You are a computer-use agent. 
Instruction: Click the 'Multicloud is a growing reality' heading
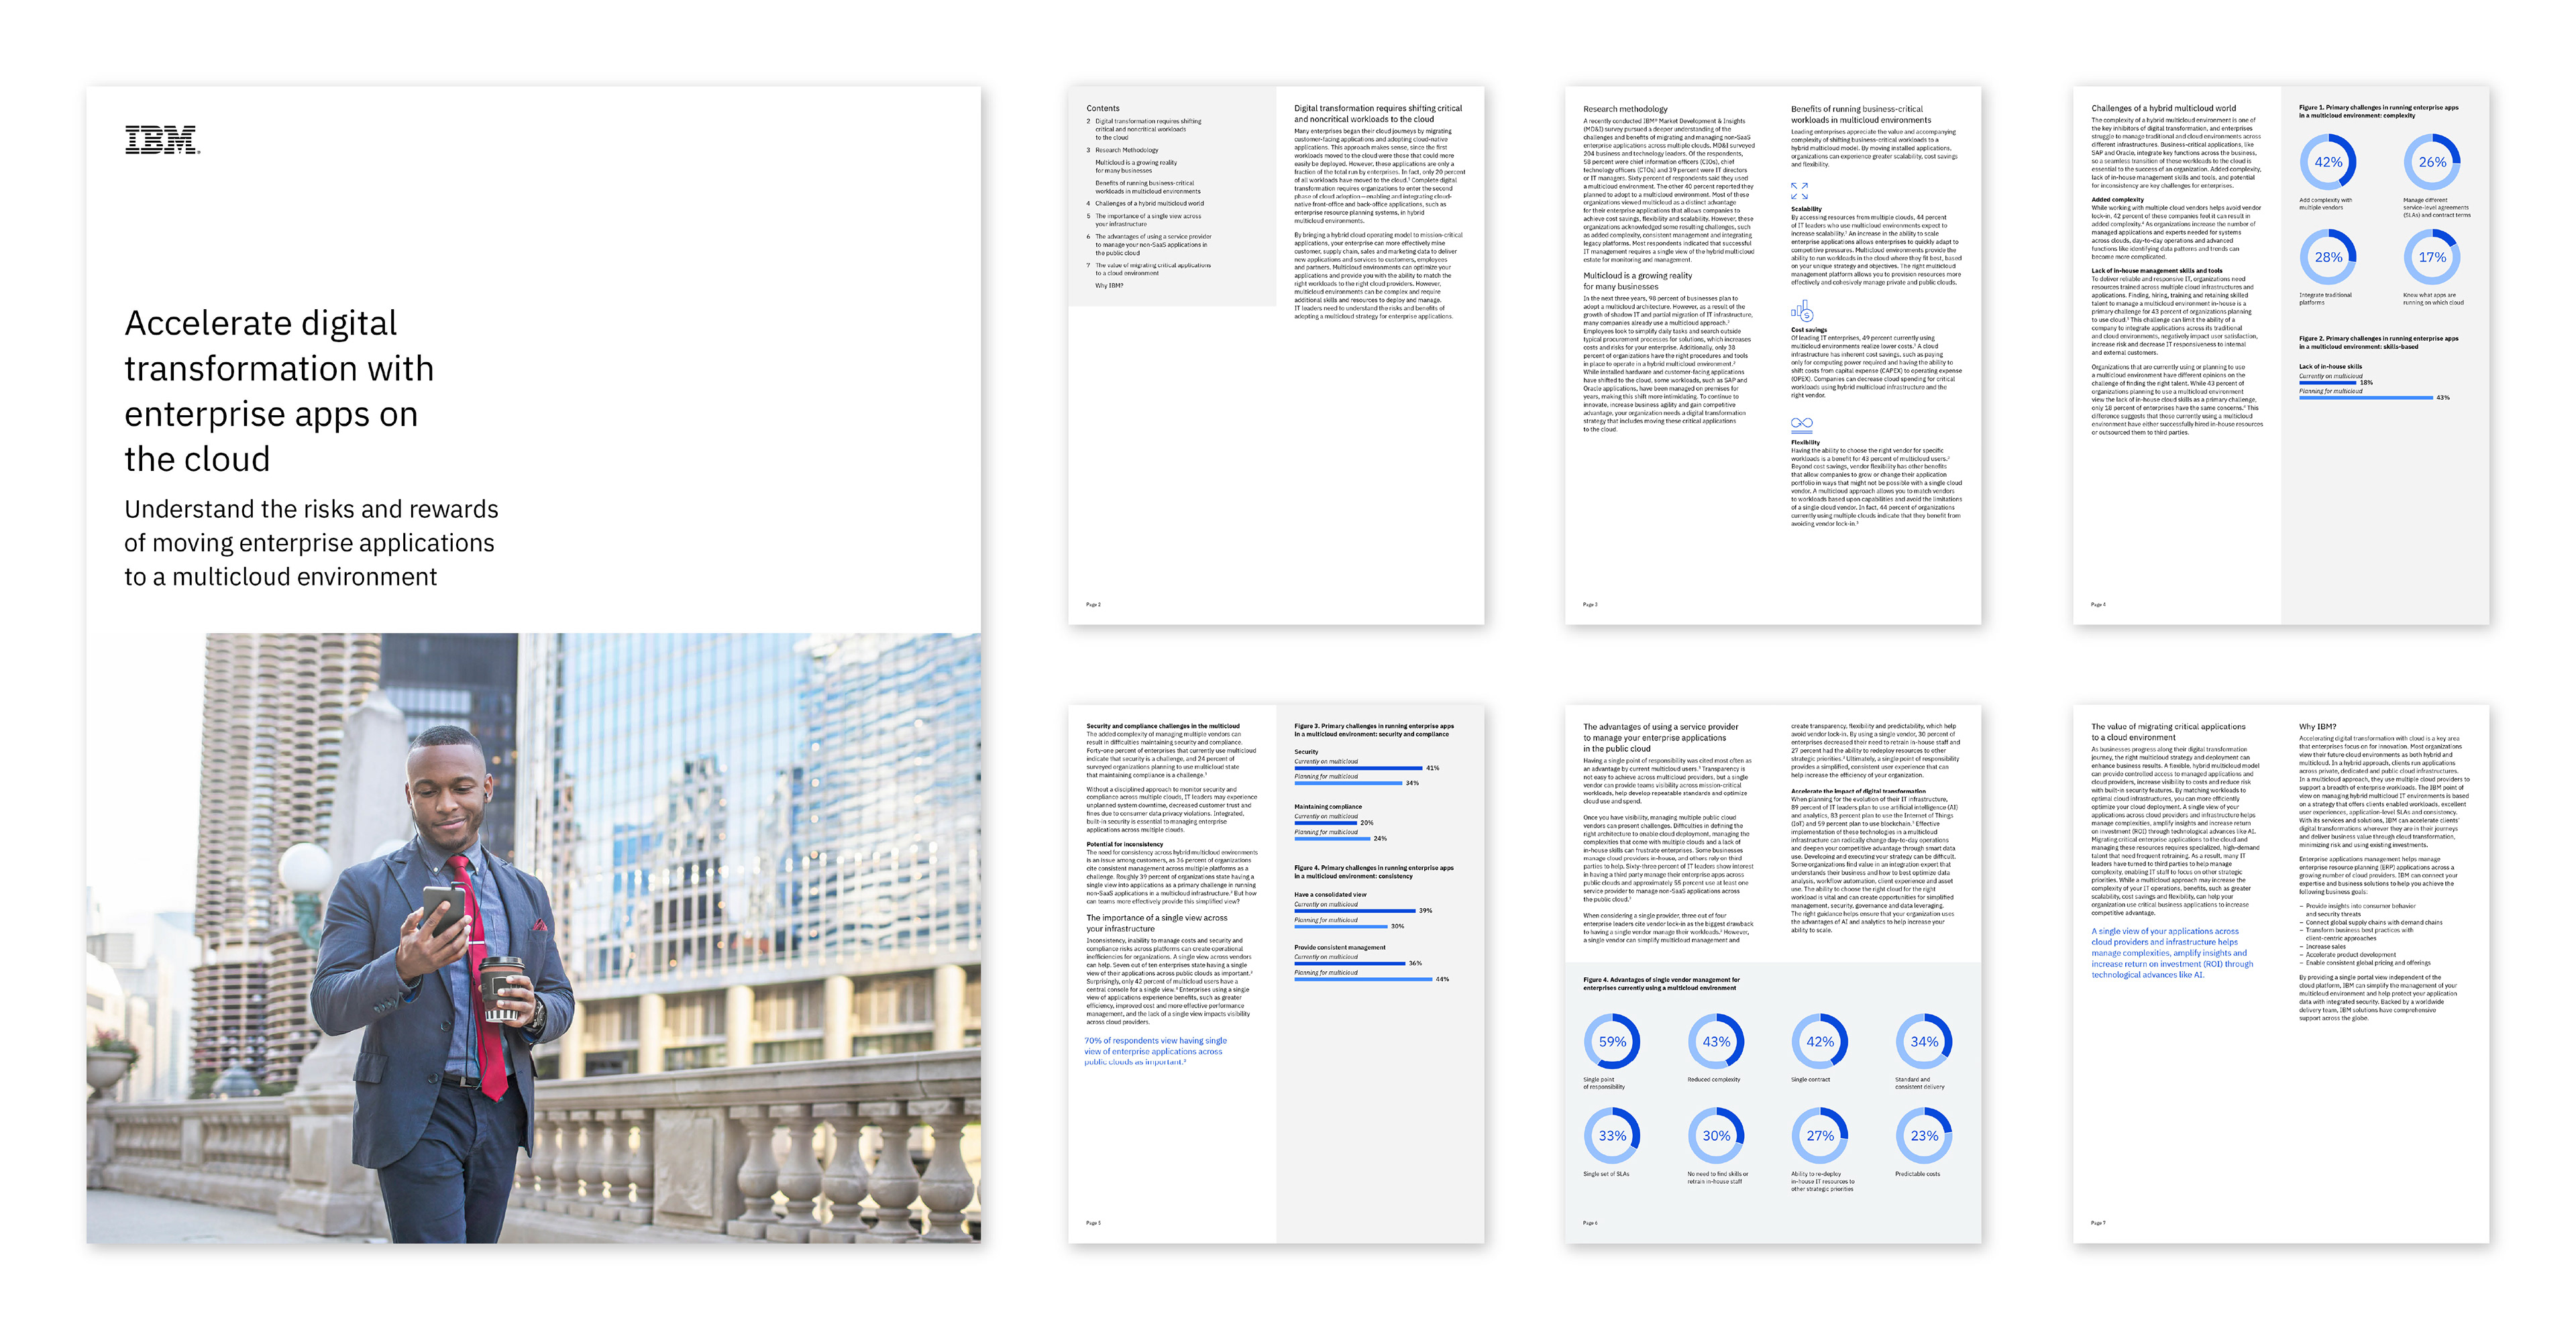coord(1637,281)
